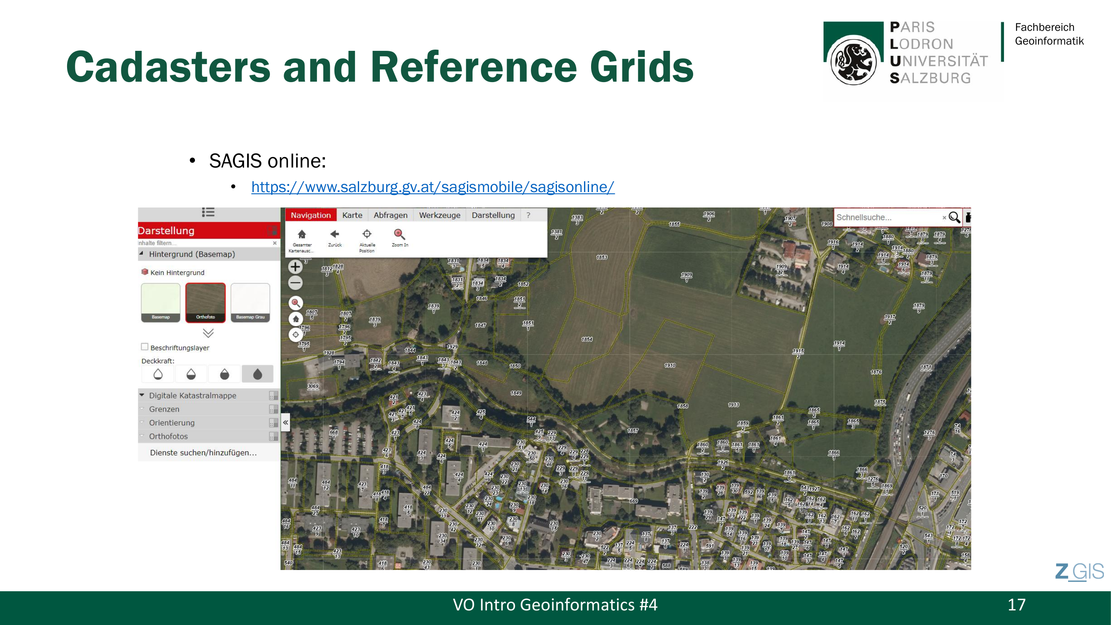The width and height of the screenshot is (1111, 625).
Task: Expand more basemaps with double chevron
Action: pyautogui.click(x=208, y=333)
